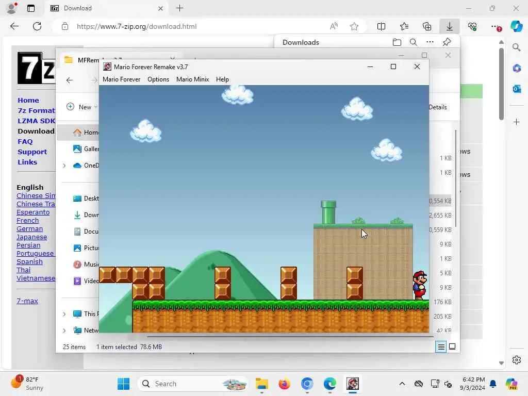Click the Mario Forever Remake title bar icon
The height and width of the screenshot is (396, 528).
107,67
